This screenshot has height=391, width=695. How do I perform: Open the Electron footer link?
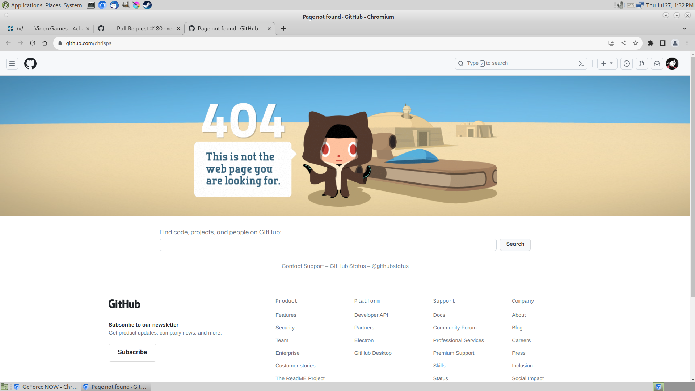[364, 340]
